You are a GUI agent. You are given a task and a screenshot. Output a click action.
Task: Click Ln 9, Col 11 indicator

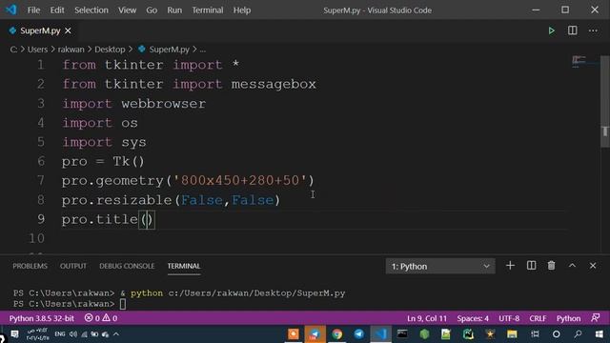coord(427,318)
